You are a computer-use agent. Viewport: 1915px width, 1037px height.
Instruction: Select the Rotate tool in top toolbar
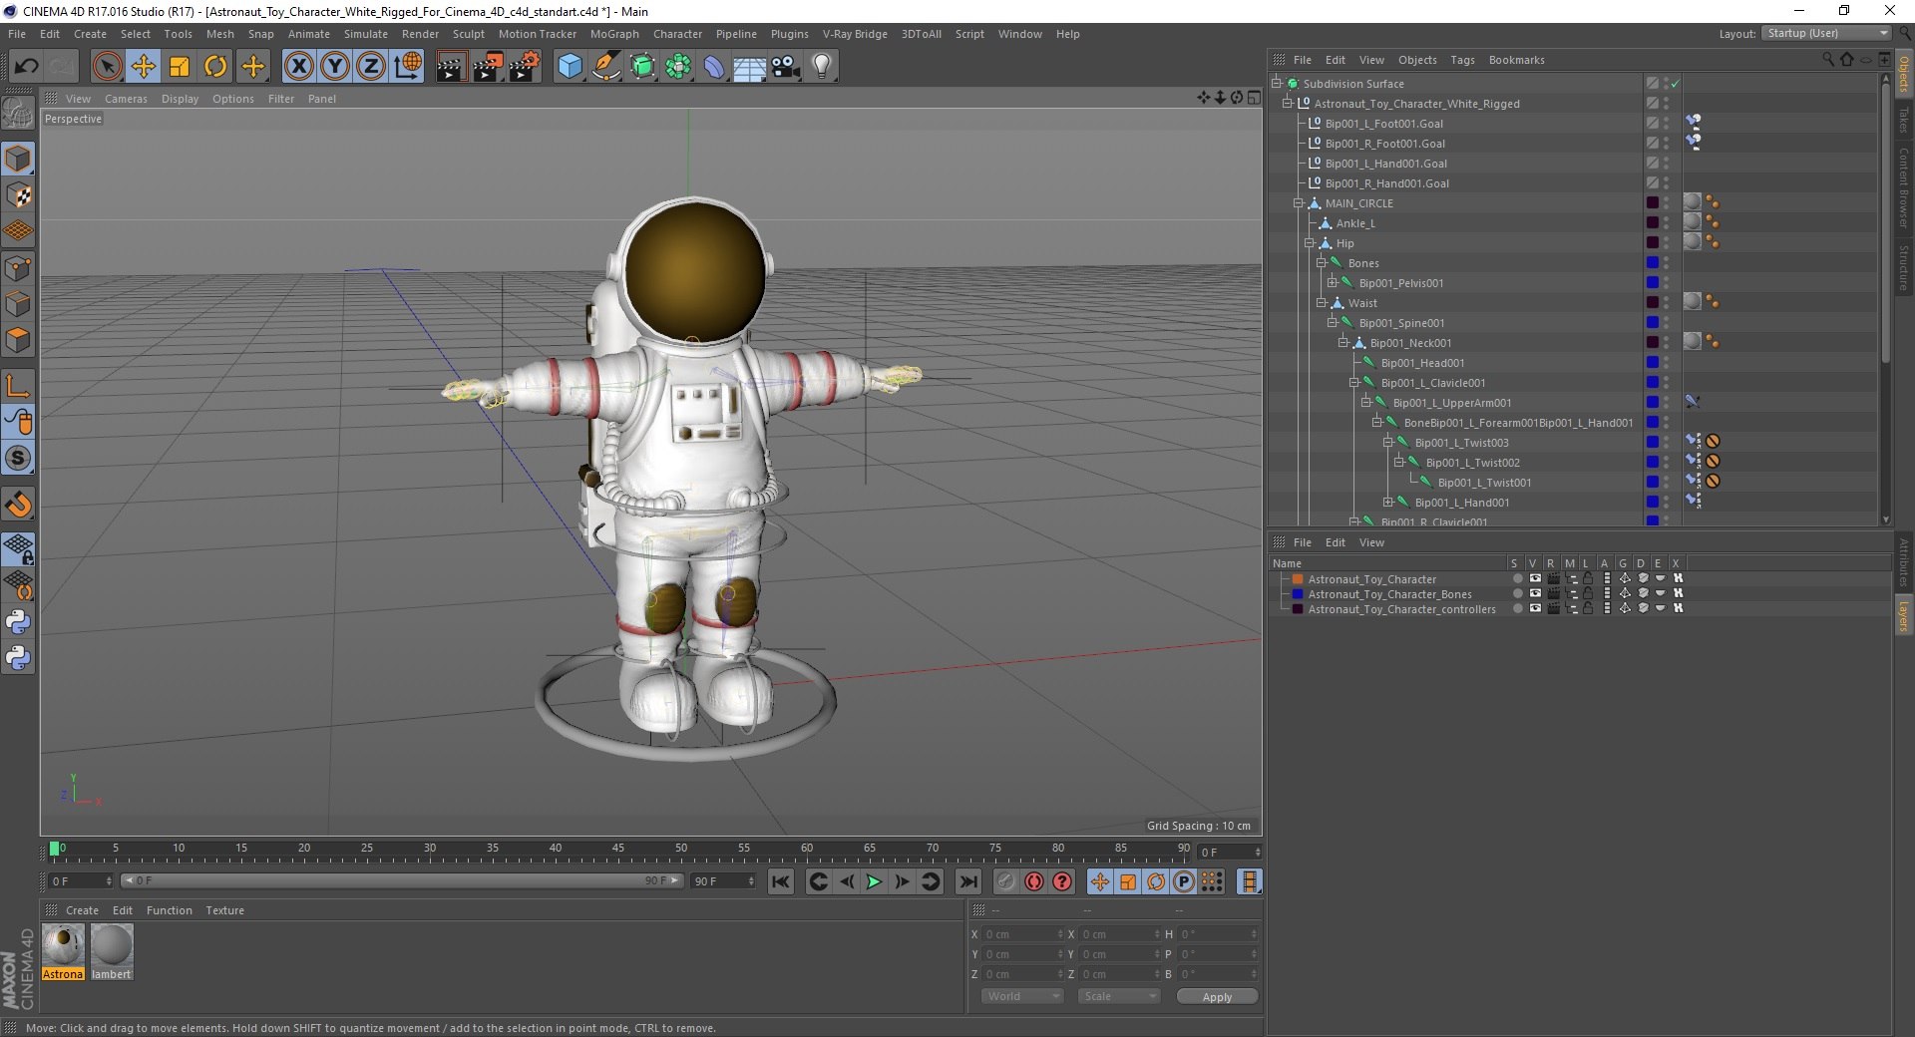[x=215, y=67]
